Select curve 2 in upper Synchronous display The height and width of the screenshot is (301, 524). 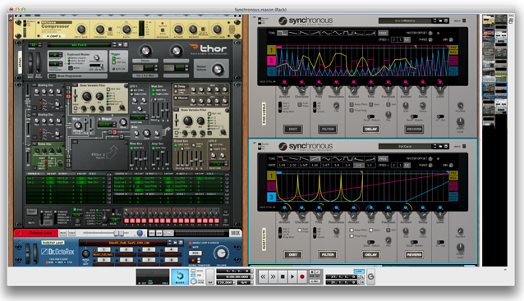pos(271,61)
